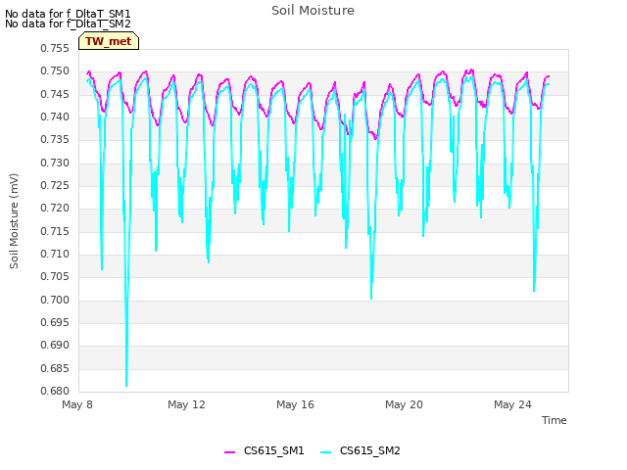This screenshot has height=470, width=627.
Task: Click the 0.725 y-axis tick label
Action: coord(55,185)
